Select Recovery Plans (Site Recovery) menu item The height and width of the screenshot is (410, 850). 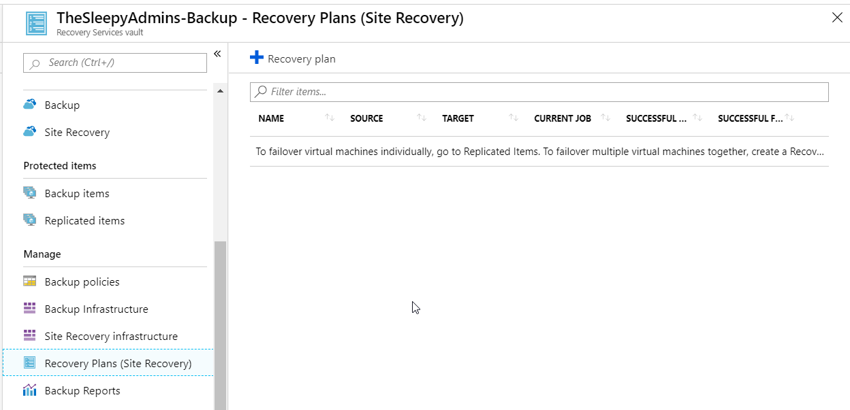[118, 363]
